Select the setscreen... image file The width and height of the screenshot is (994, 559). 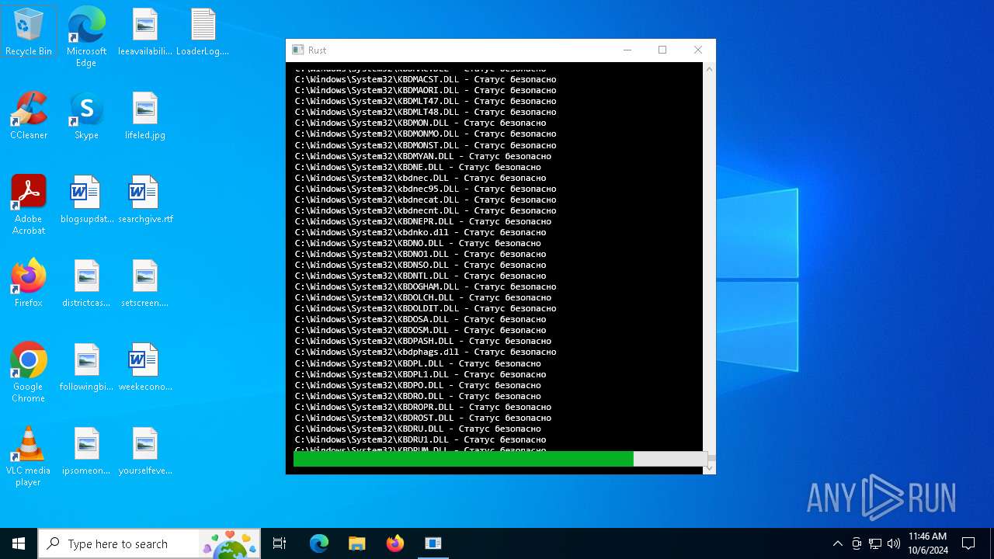tap(144, 283)
